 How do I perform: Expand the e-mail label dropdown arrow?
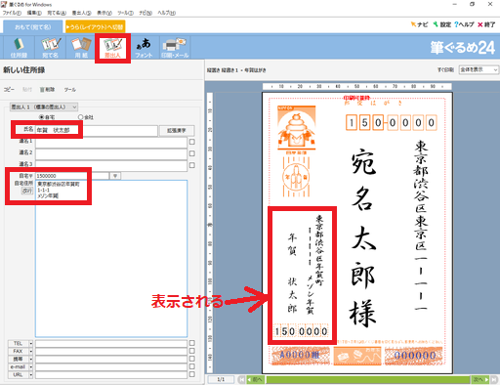click(x=31, y=366)
